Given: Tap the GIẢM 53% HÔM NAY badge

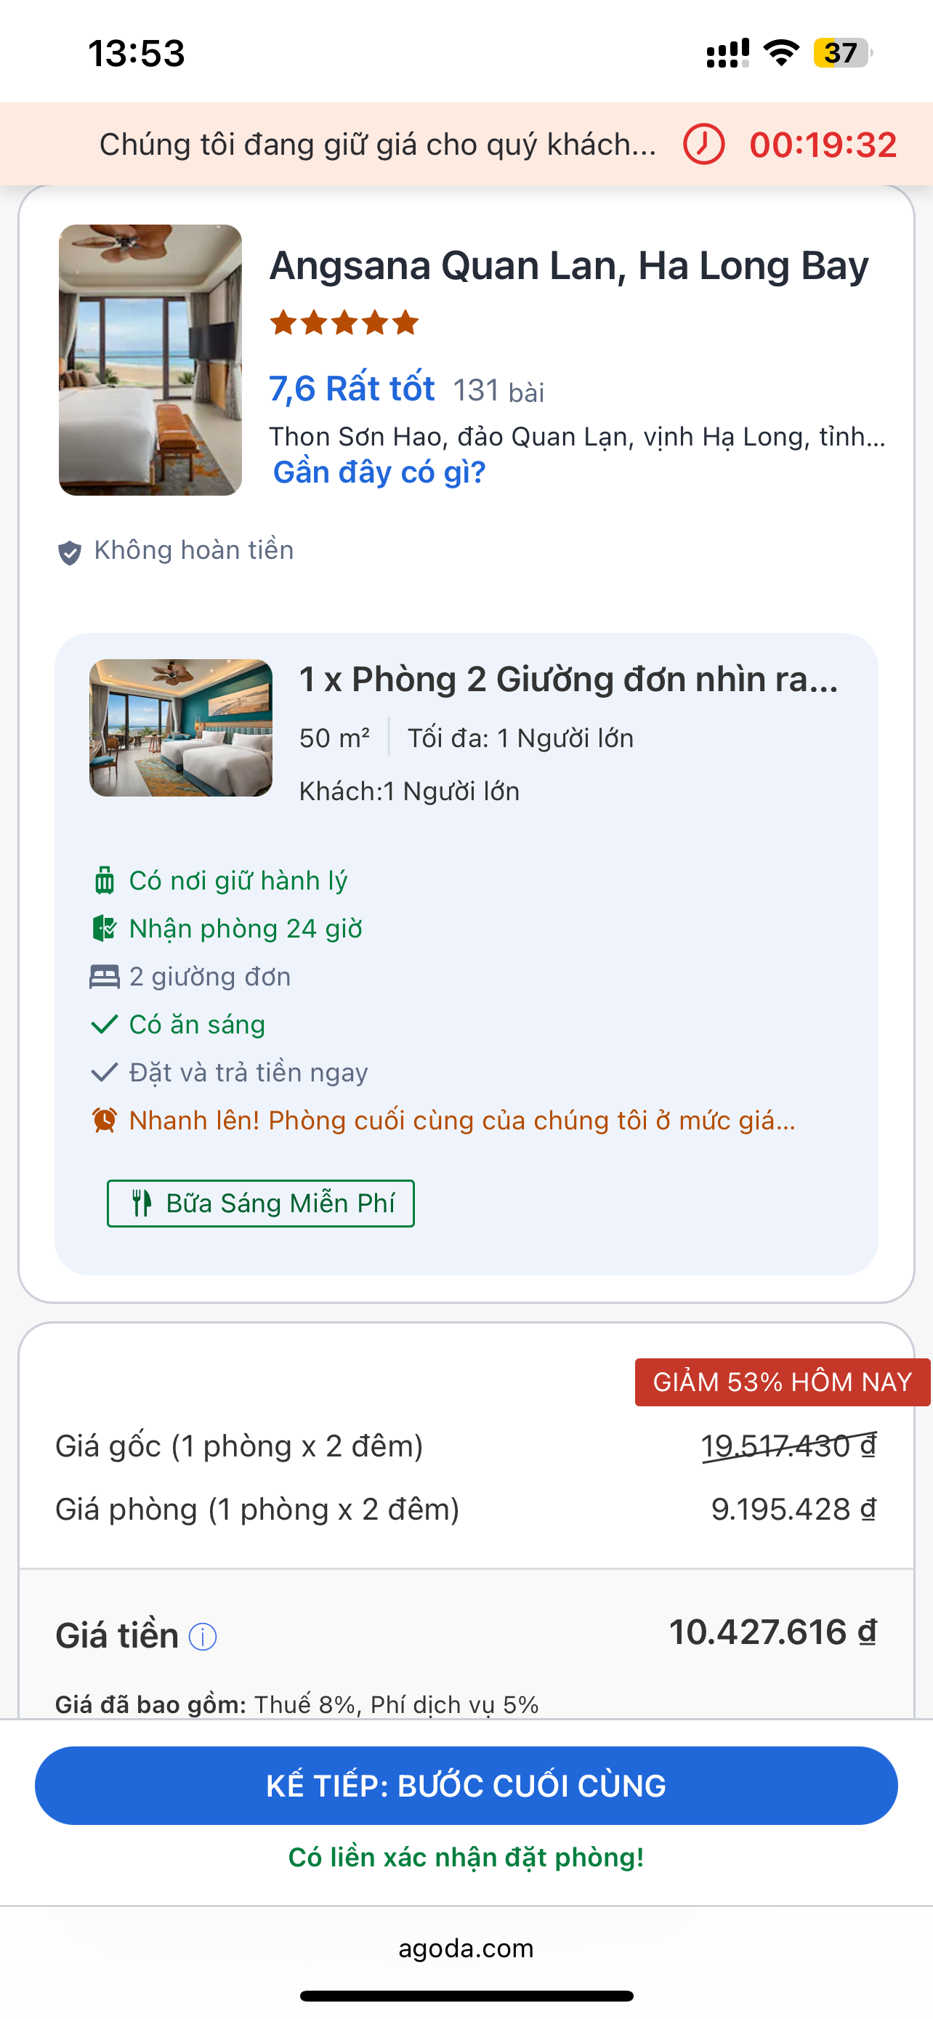Looking at the screenshot, I should pyautogui.click(x=782, y=1382).
